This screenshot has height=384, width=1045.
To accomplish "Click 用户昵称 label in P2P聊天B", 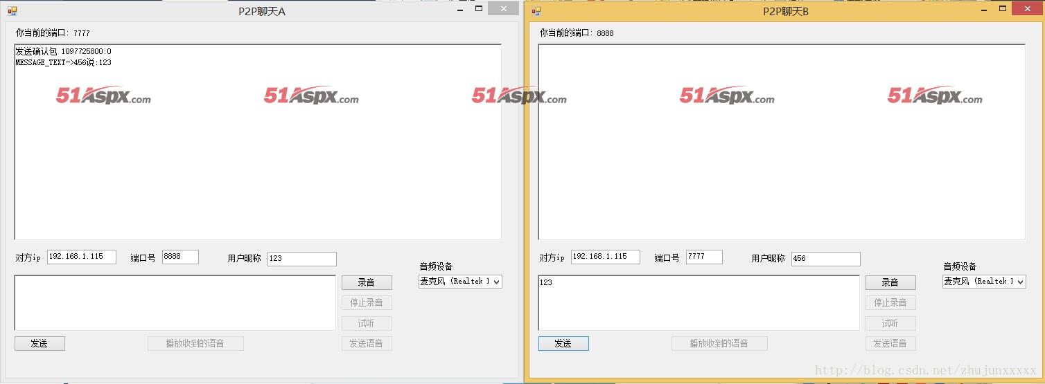I will pos(769,258).
